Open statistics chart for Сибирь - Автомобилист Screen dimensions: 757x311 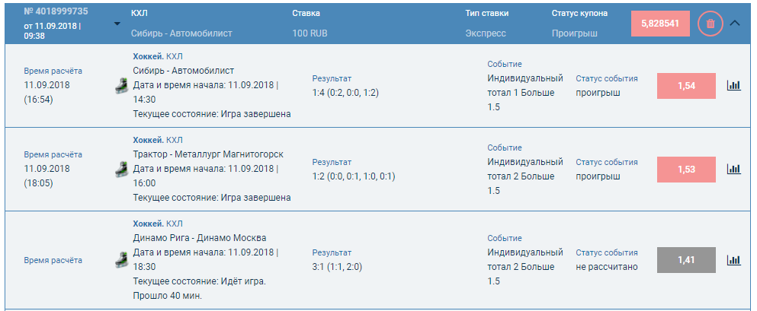pyautogui.click(x=734, y=86)
